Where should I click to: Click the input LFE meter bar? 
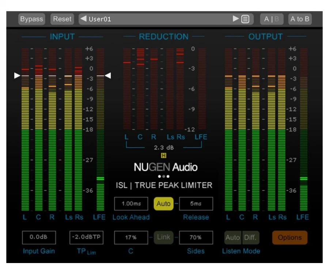(x=100, y=129)
